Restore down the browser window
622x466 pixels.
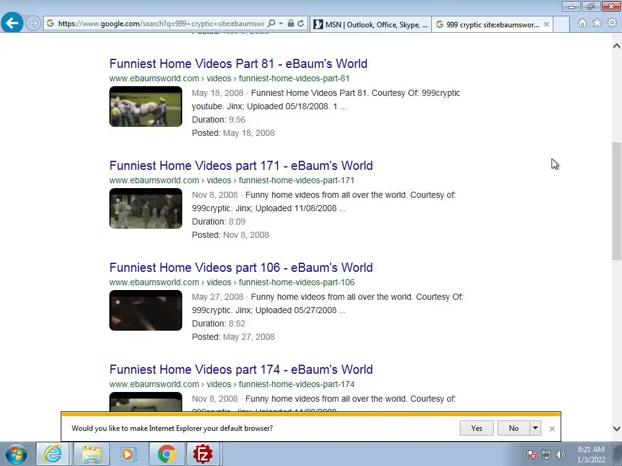tap(591, 6)
